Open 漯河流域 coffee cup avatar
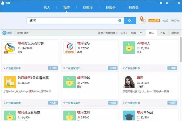Screen dimensions: 182x121 click(69, 82)
